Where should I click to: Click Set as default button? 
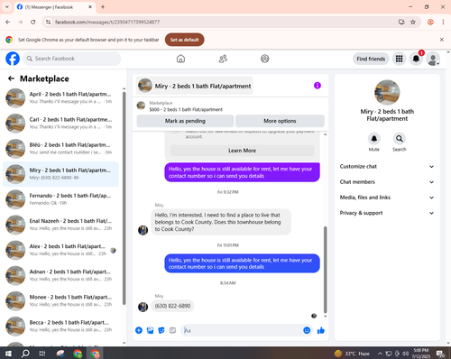[184, 40]
